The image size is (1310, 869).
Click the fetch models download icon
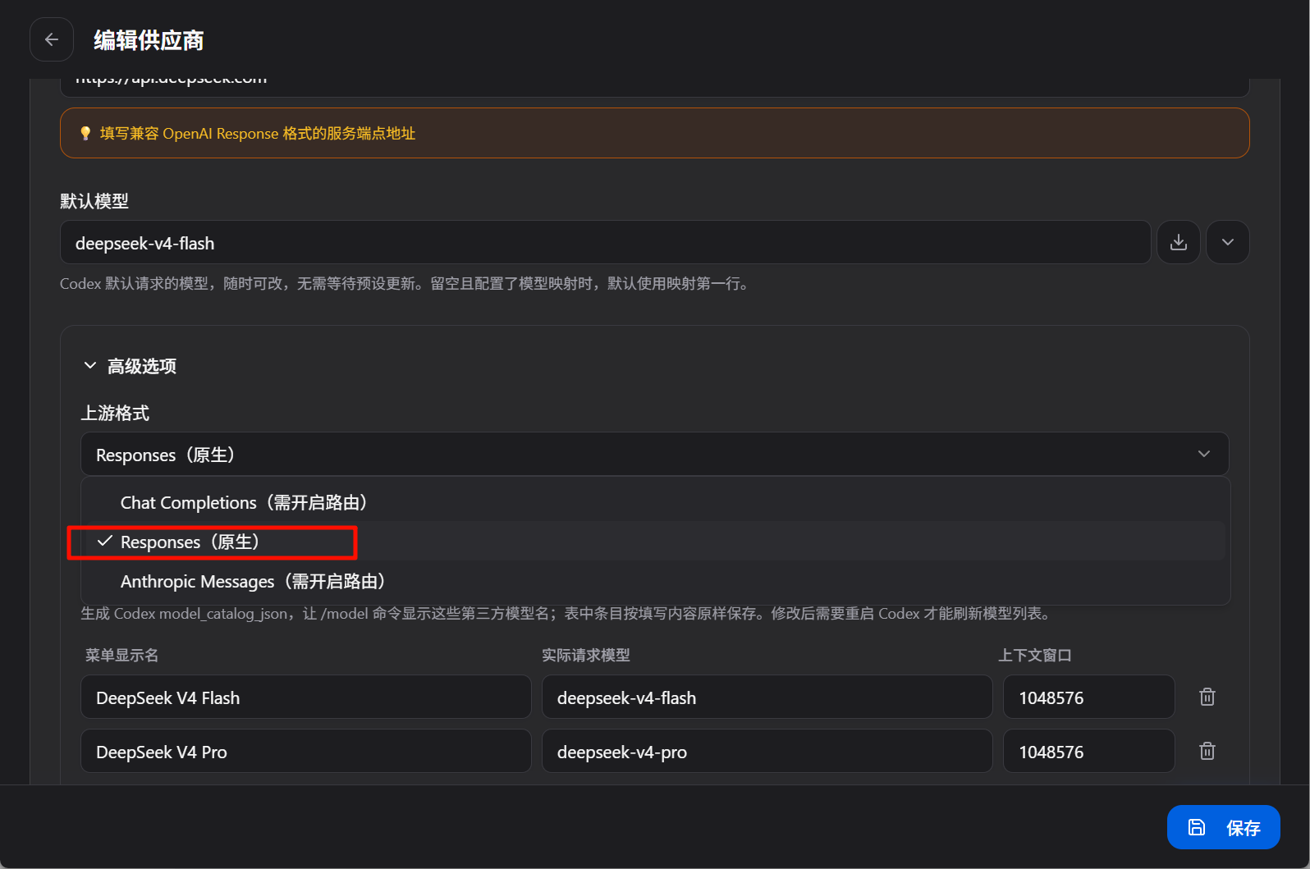point(1179,242)
